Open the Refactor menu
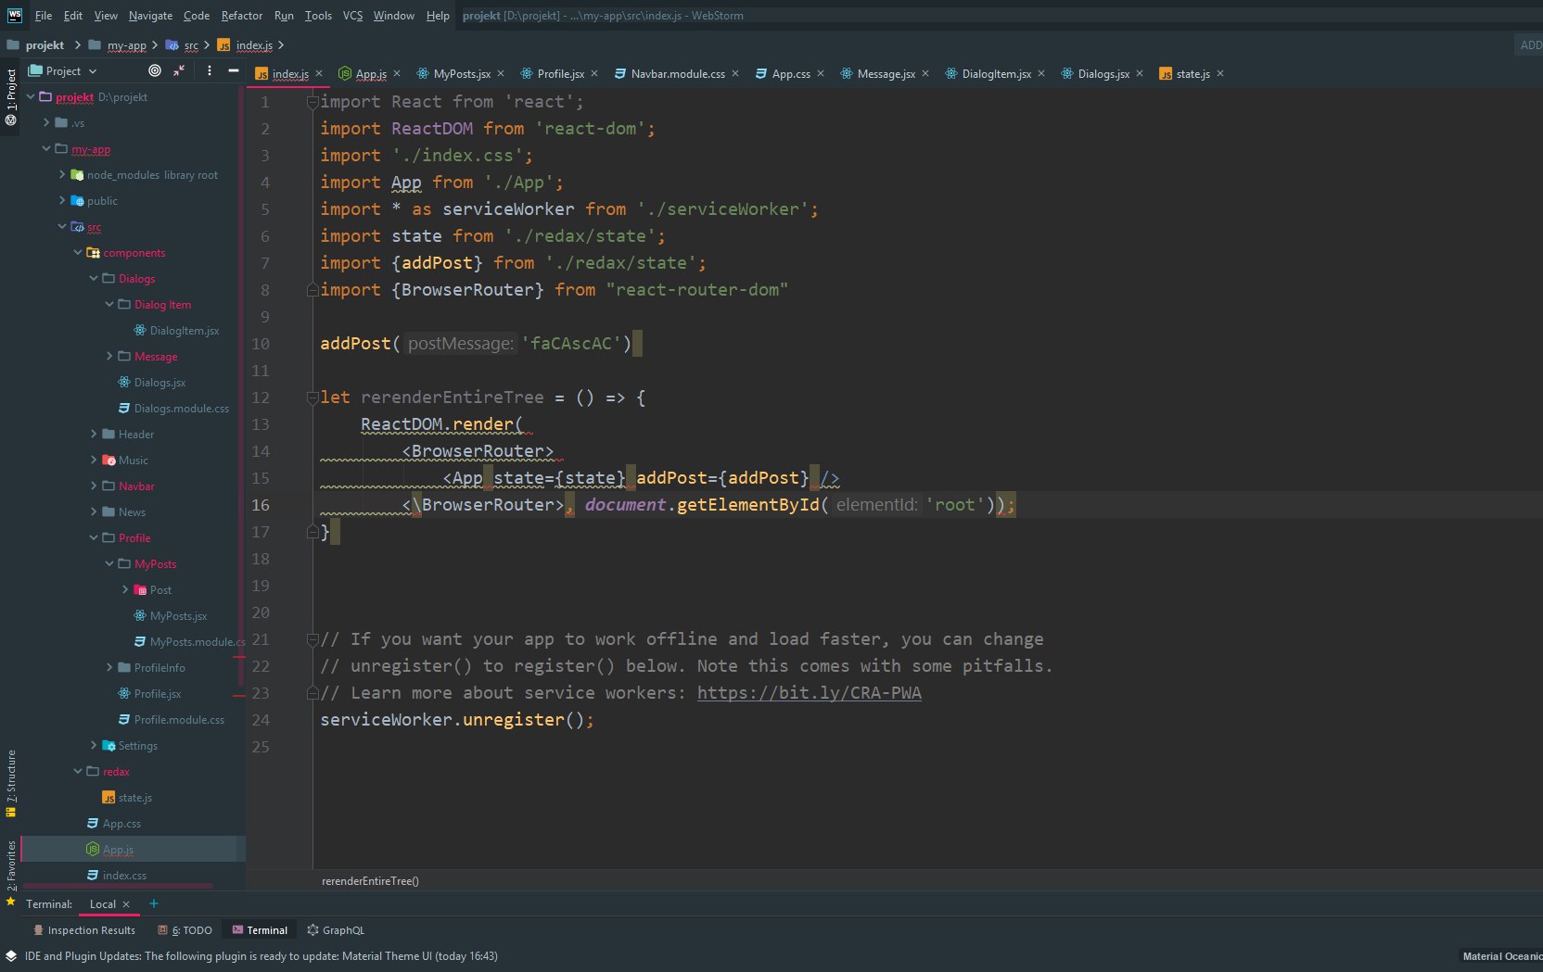The height and width of the screenshot is (972, 1543). [x=241, y=16]
